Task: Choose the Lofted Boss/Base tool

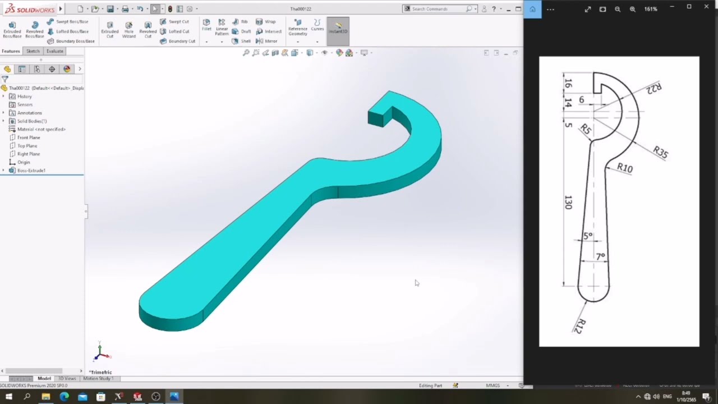Action: pos(68,31)
